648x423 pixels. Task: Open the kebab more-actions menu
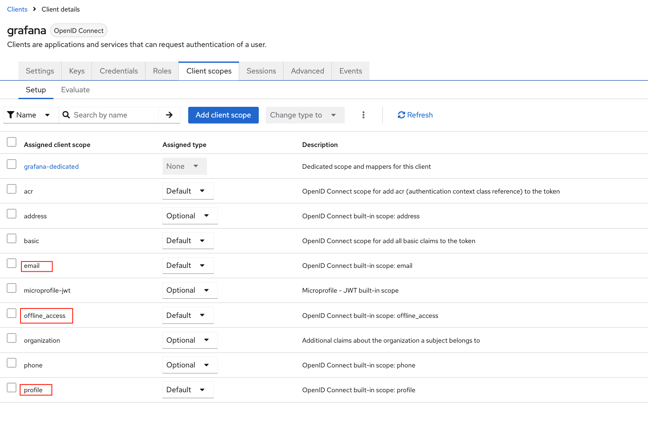pyautogui.click(x=363, y=115)
